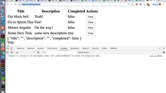Image resolution: width=166 pixels, height=93 pixels.
Task: Open the Application tab in DevTools
Action: pos(75,48)
